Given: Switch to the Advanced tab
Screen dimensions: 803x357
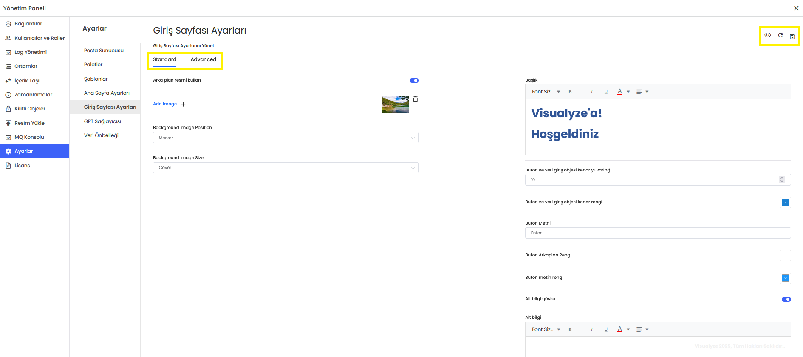Looking at the screenshot, I should coord(203,59).
